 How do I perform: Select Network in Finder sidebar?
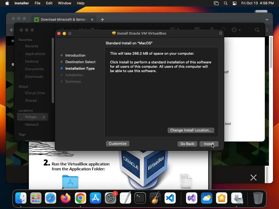[32, 125]
